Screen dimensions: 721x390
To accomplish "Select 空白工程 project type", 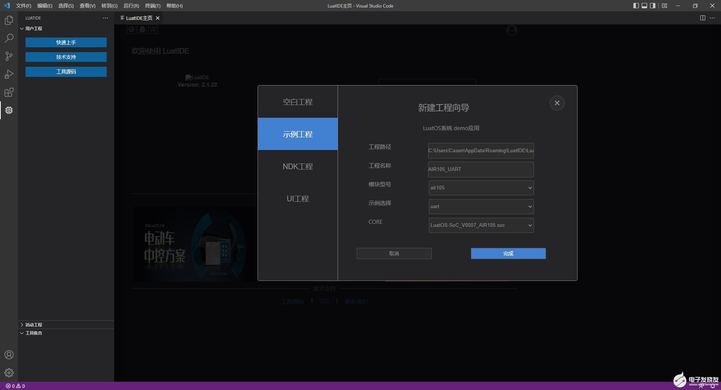I will (x=298, y=102).
